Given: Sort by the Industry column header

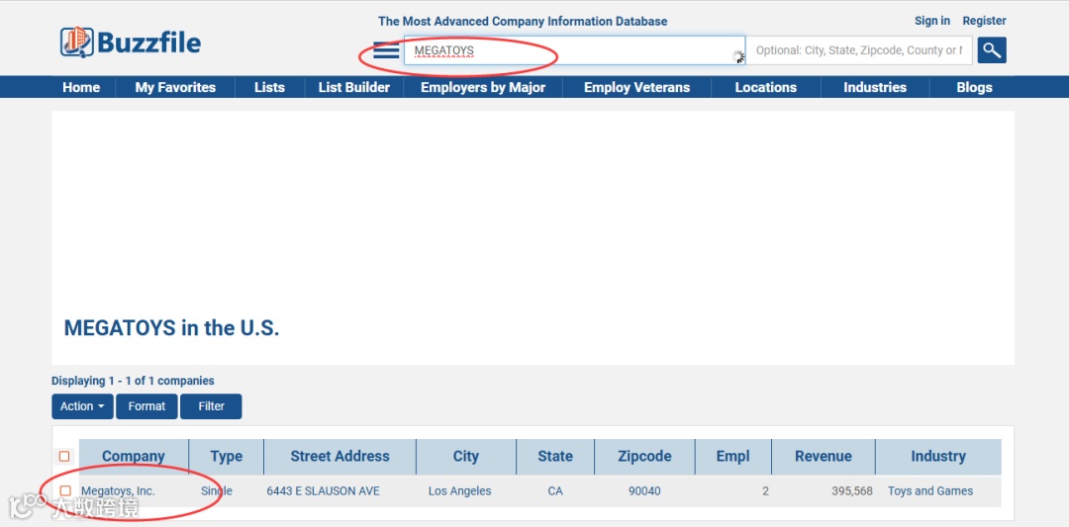Looking at the screenshot, I should click(x=938, y=456).
